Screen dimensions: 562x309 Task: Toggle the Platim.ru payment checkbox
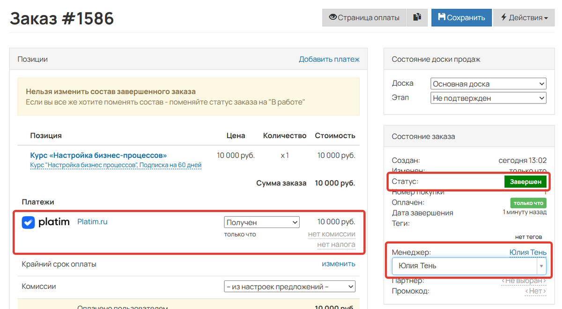point(28,222)
